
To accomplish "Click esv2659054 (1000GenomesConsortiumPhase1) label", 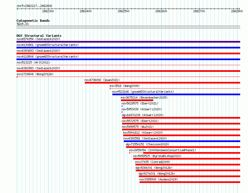I will [x=162, y=150].
